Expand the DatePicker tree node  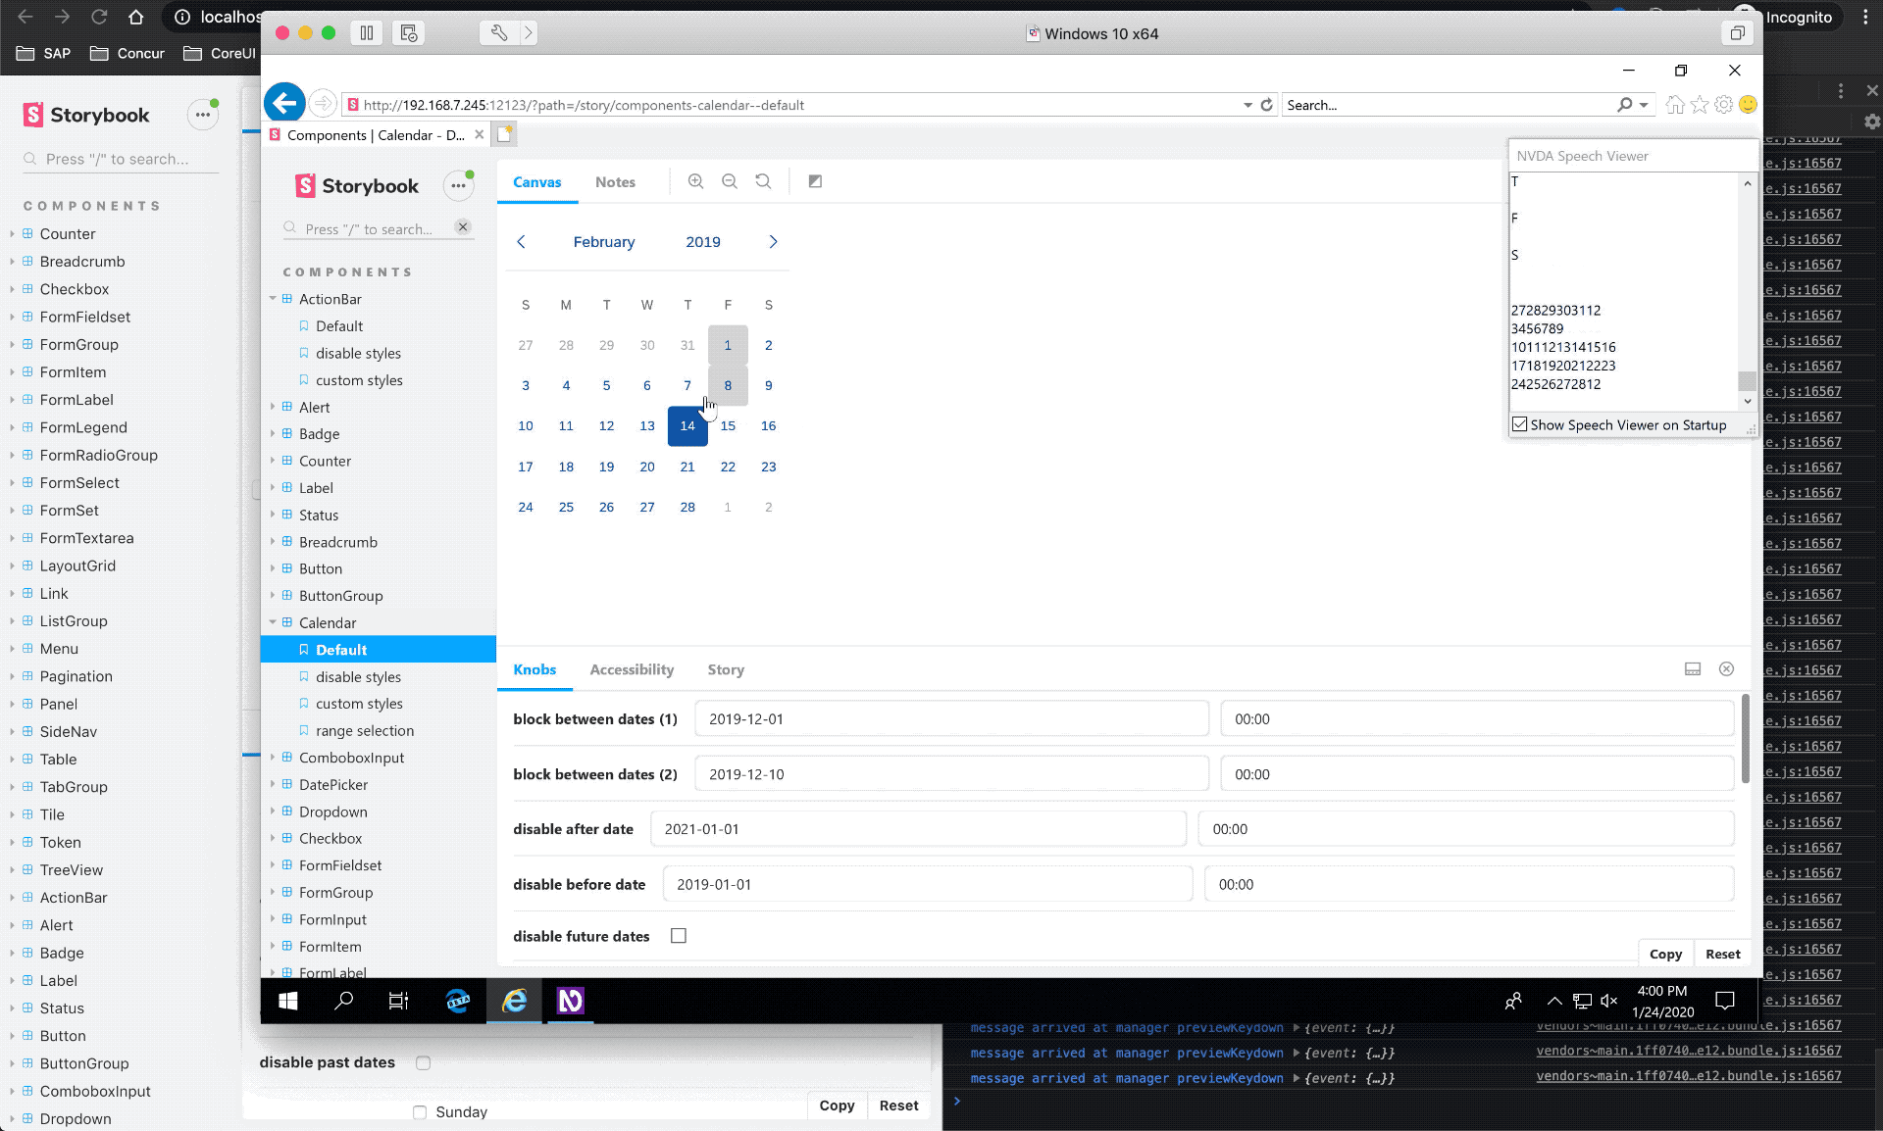[x=273, y=784]
